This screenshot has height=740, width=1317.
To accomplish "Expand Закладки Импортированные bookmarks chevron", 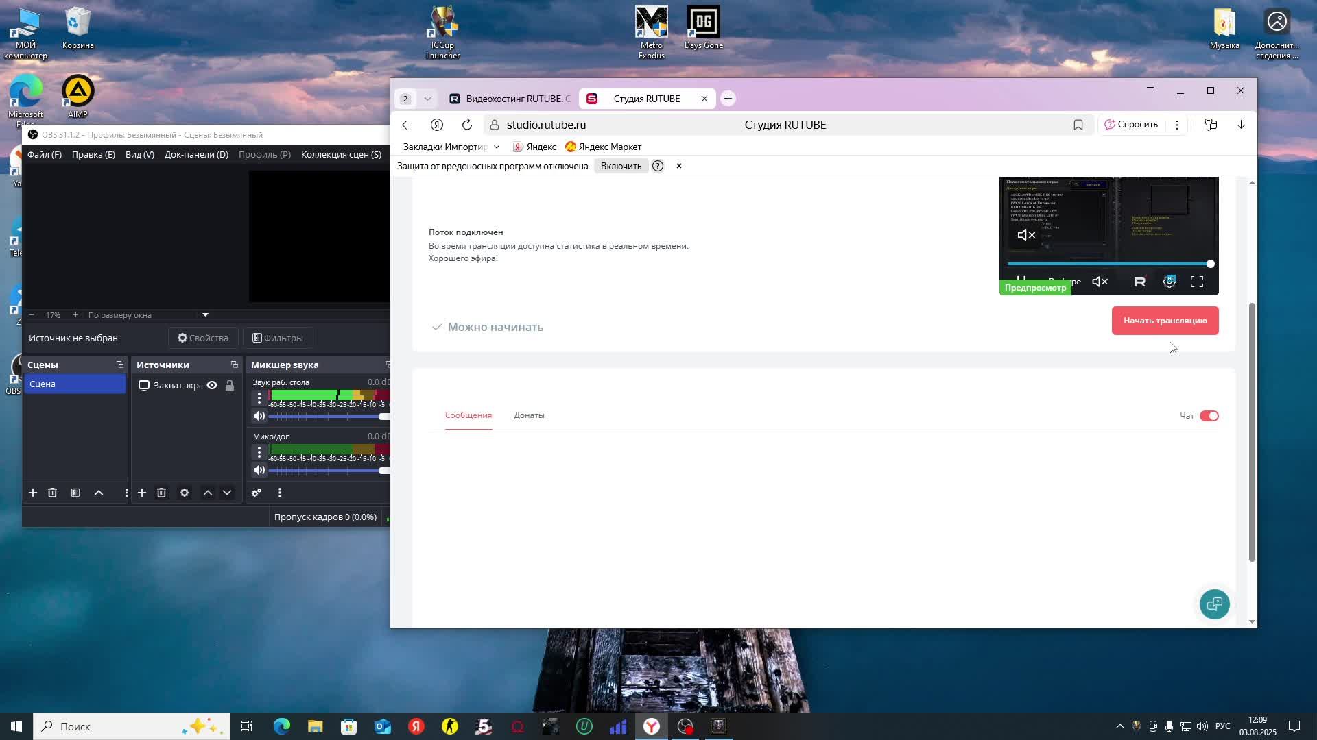I will click(497, 147).
